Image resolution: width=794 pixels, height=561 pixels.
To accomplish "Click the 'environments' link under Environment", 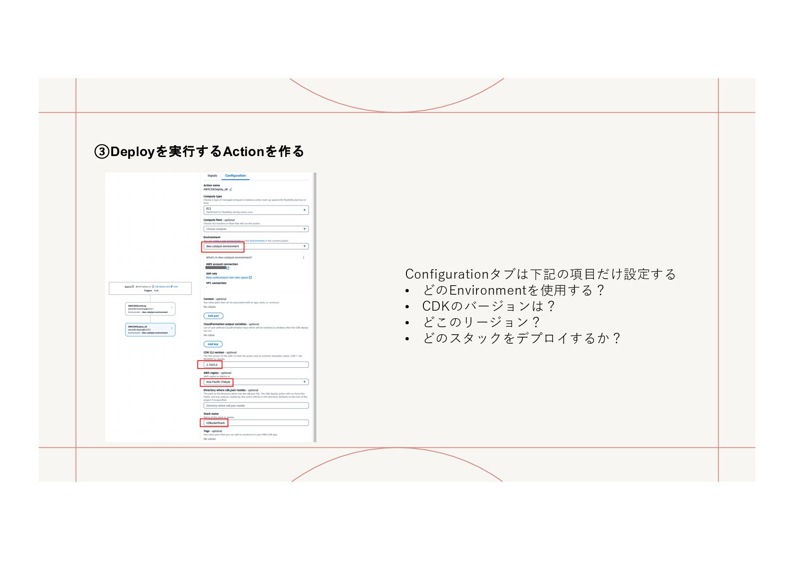I will pyautogui.click(x=257, y=241).
